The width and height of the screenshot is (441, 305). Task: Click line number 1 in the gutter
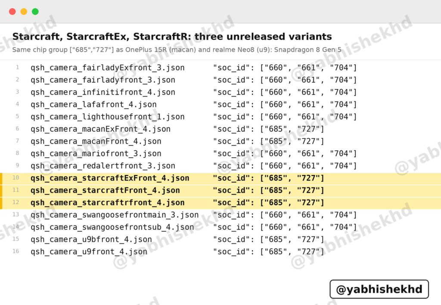17,68
